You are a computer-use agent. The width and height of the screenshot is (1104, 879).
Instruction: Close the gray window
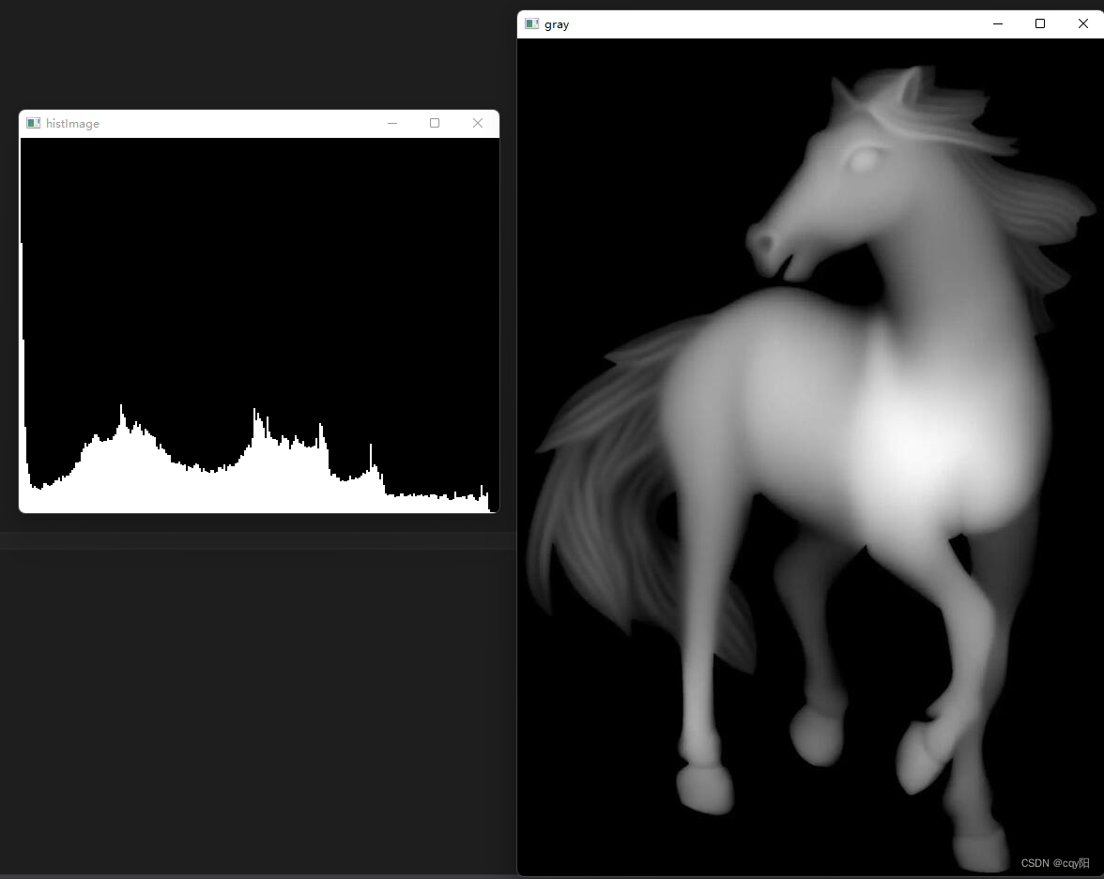click(x=1082, y=23)
